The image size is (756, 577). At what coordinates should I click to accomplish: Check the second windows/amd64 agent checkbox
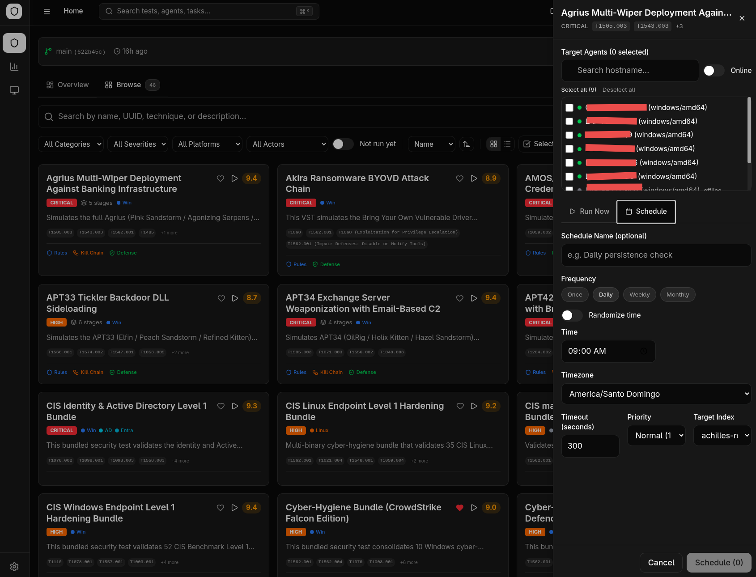(569, 122)
